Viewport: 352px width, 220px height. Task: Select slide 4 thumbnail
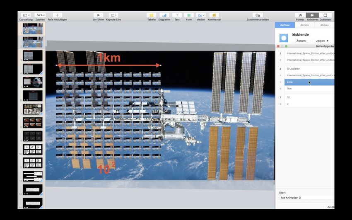33,69
